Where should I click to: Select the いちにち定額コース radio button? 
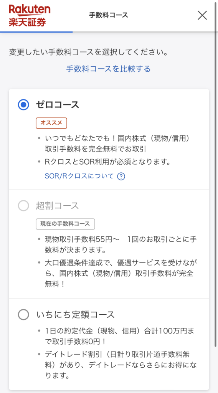tap(23, 314)
